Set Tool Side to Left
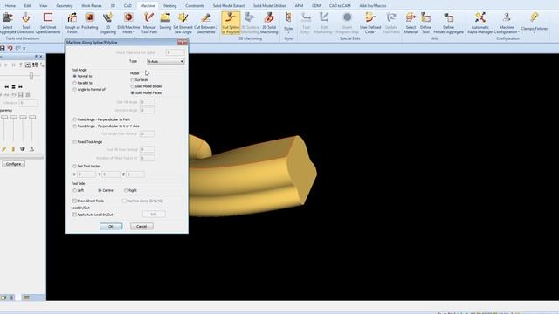 74,190
